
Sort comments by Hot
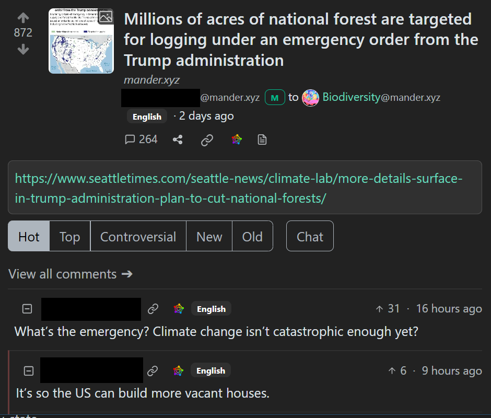(29, 237)
